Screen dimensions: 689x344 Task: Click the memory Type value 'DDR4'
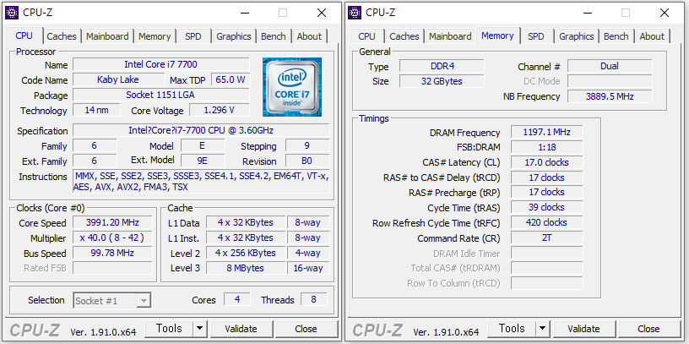(x=442, y=67)
